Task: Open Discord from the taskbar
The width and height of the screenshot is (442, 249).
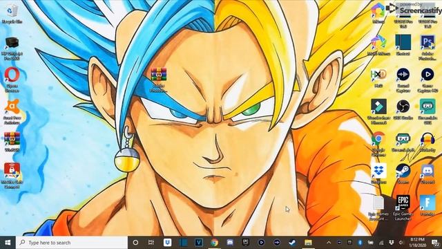Action: [x=230, y=243]
